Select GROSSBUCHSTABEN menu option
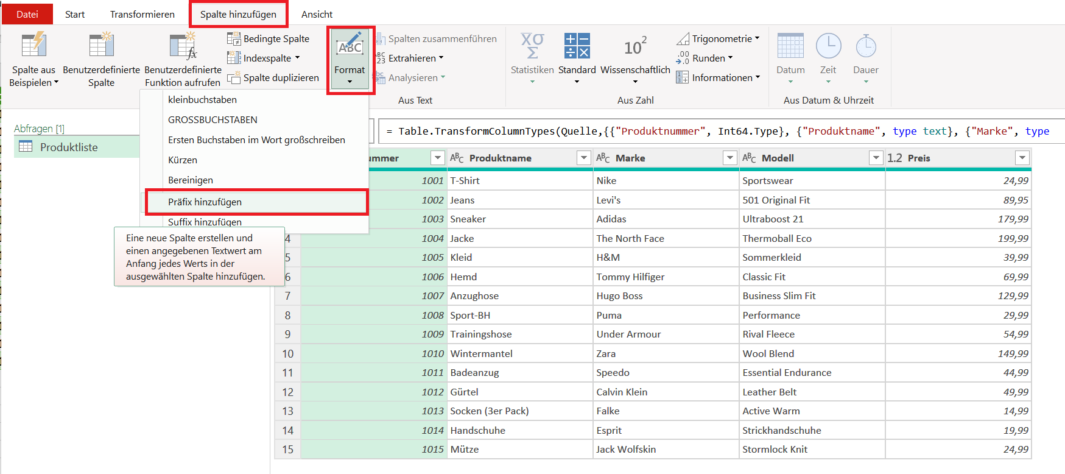Image resolution: width=1065 pixels, height=474 pixels. 213,120
